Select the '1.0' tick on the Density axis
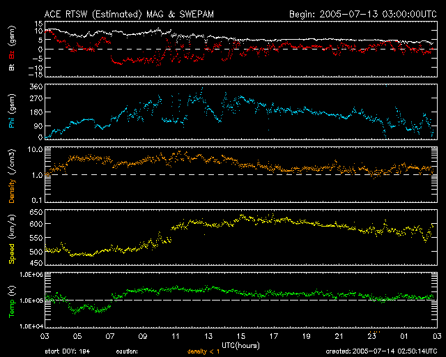 click(37, 175)
